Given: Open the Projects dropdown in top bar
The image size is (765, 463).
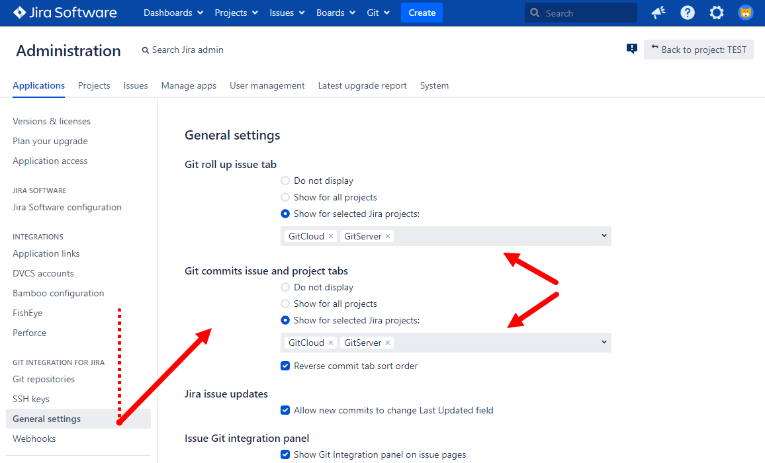Looking at the screenshot, I should [x=236, y=13].
